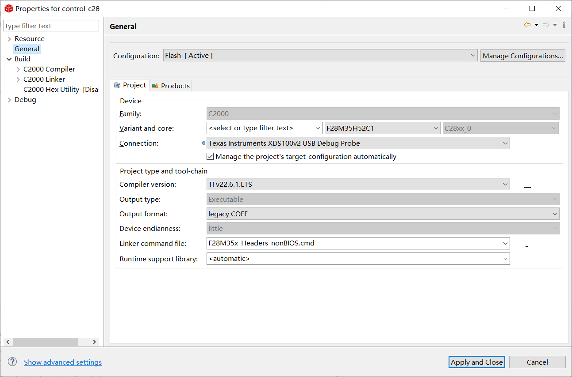Screen dimensions: 572x377
Task: Open the Compiler version dropdown
Action: point(358,185)
